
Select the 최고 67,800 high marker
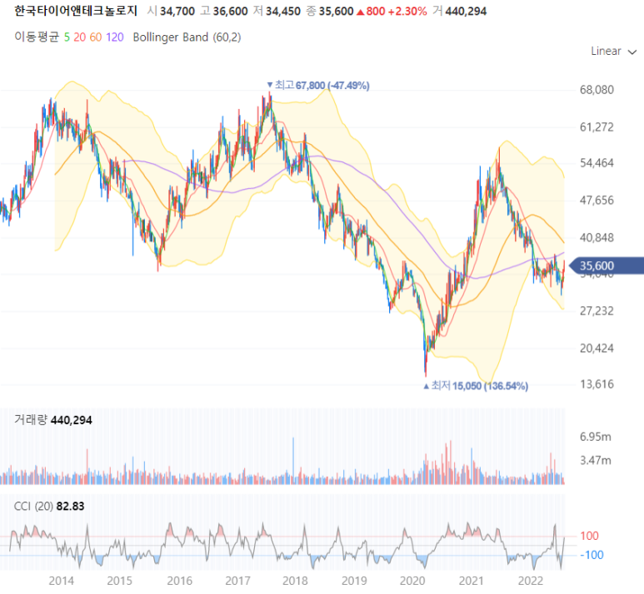[318, 86]
